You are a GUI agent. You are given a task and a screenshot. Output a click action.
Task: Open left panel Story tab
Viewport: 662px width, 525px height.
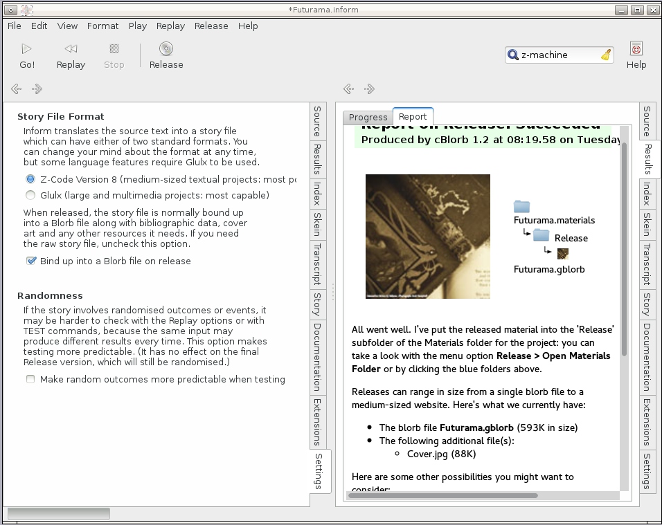pos(317,304)
